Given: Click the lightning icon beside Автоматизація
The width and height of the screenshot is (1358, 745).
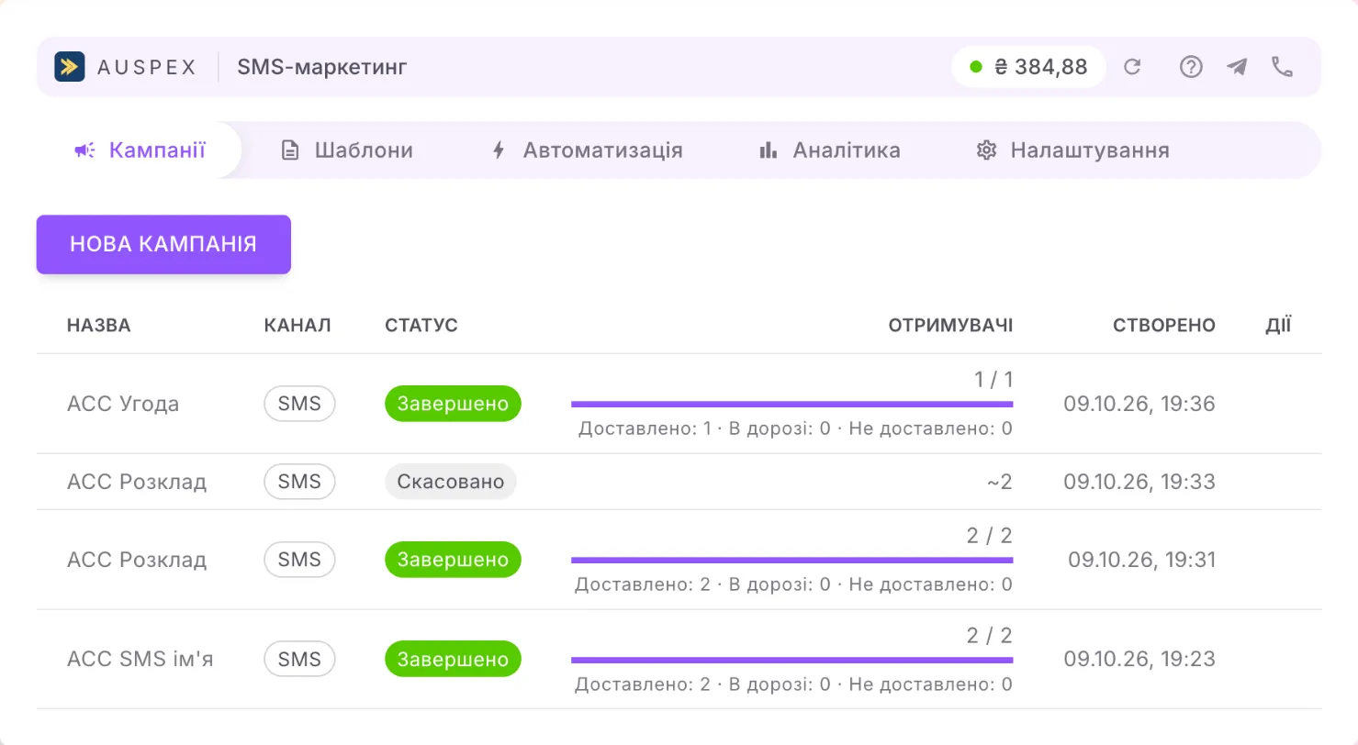Looking at the screenshot, I should tap(499, 150).
